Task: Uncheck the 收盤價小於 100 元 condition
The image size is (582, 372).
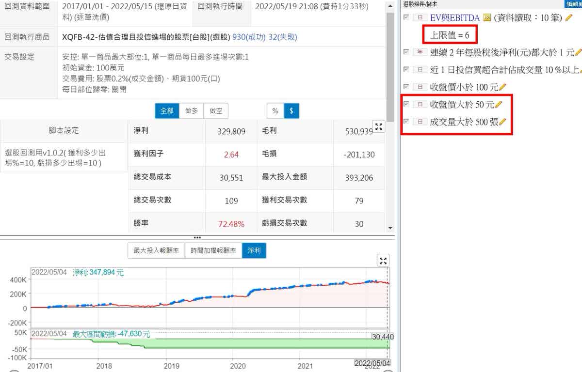Action: (406, 87)
